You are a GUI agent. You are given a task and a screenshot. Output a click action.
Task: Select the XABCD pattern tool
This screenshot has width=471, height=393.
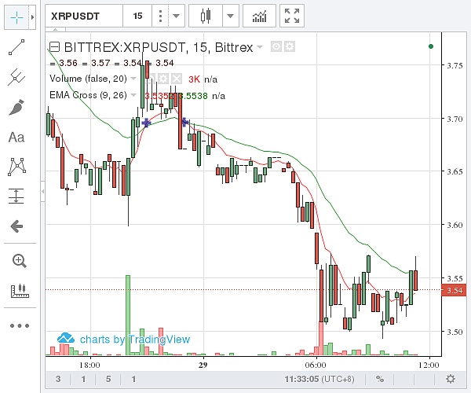pyautogui.click(x=16, y=167)
